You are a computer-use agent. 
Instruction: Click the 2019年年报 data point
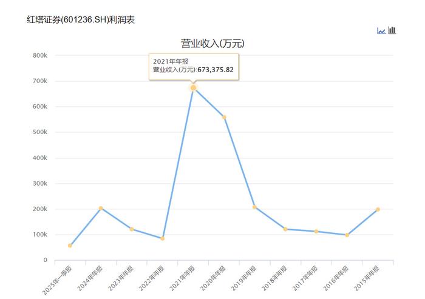pyautogui.click(x=254, y=207)
